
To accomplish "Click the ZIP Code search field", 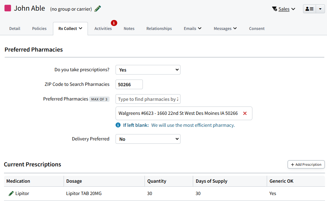I will pos(129,84).
